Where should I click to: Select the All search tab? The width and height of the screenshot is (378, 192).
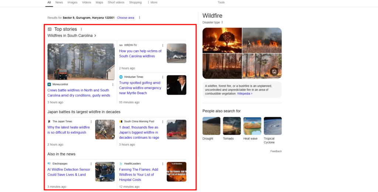[x=49, y=3]
